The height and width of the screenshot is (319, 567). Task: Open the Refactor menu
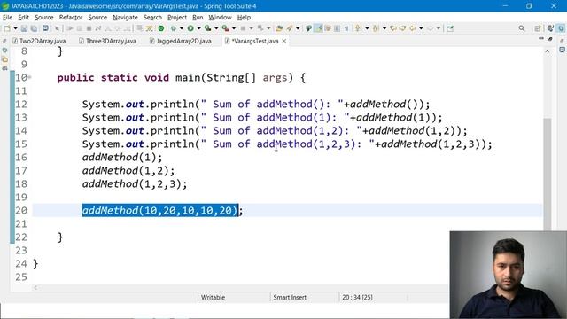pyautogui.click(x=71, y=18)
